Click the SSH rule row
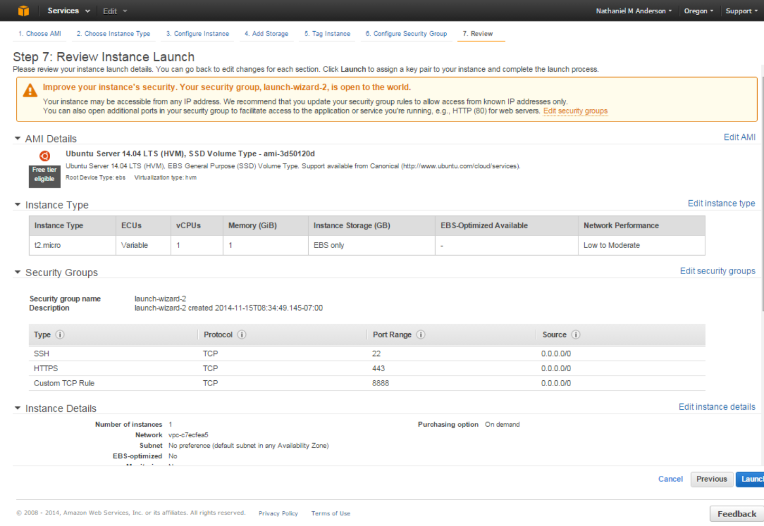Screen dimensions: 764x526 point(367,353)
